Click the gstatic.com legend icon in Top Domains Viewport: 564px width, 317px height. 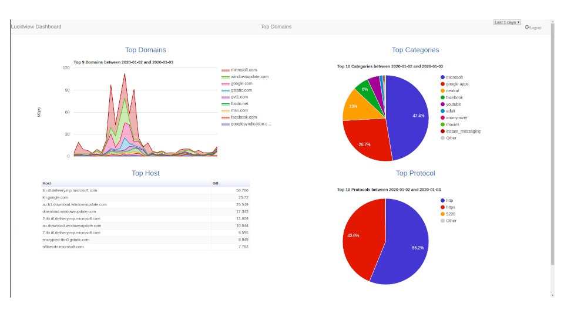[x=226, y=90]
